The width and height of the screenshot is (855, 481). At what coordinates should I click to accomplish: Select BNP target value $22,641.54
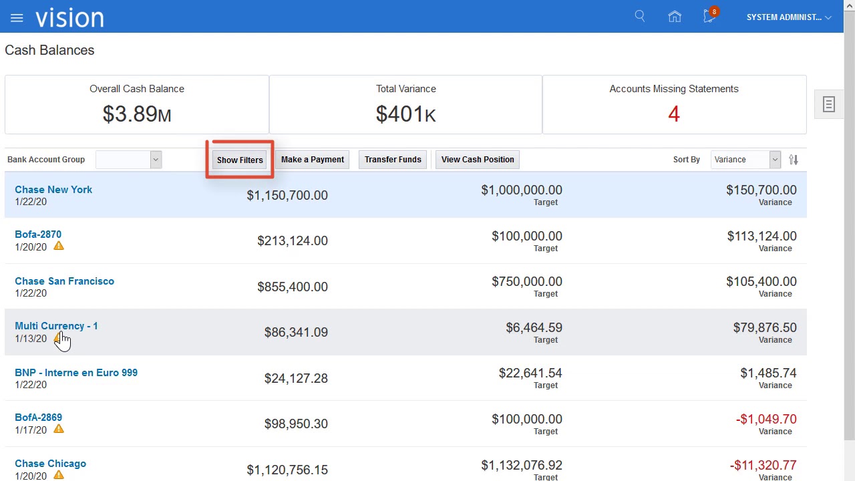pyautogui.click(x=530, y=373)
